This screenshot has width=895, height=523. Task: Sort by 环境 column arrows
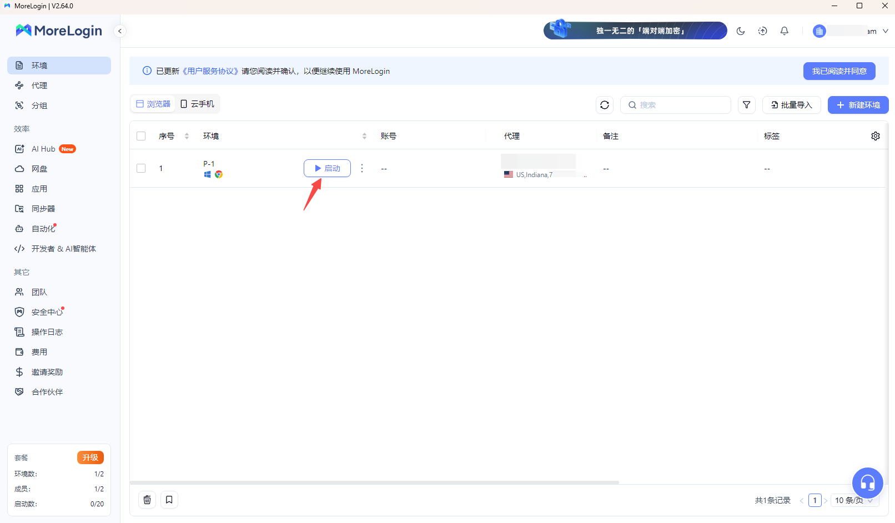tap(364, 136)
